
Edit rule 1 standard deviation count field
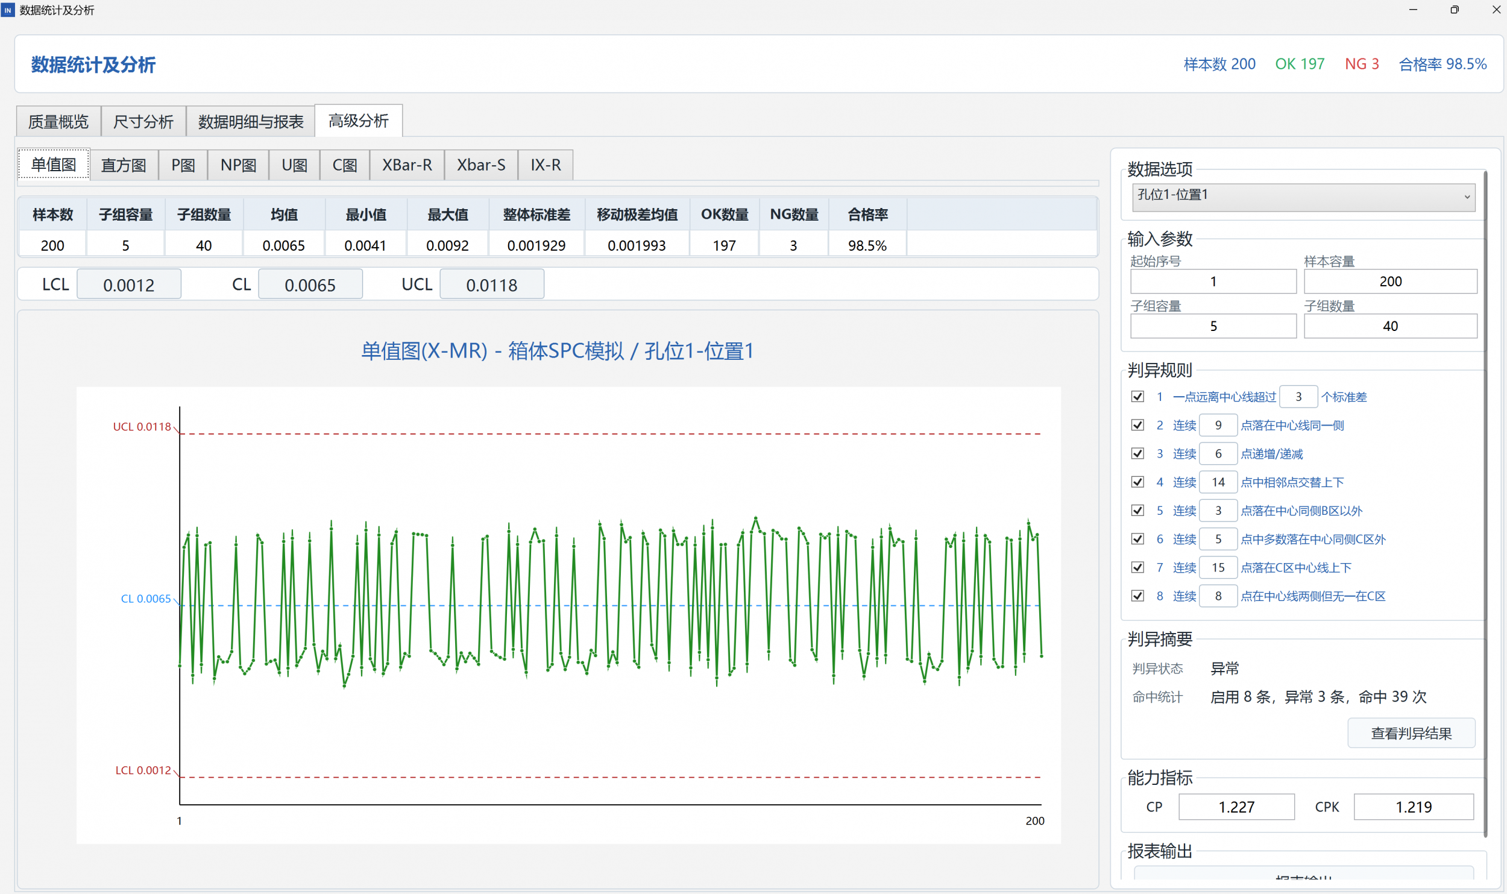[1298, 397]
